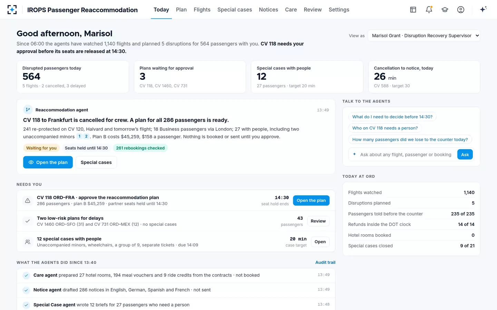Click the "Waiting for you" status chip
The image size is (497, 310).
(x=41, y=148)
